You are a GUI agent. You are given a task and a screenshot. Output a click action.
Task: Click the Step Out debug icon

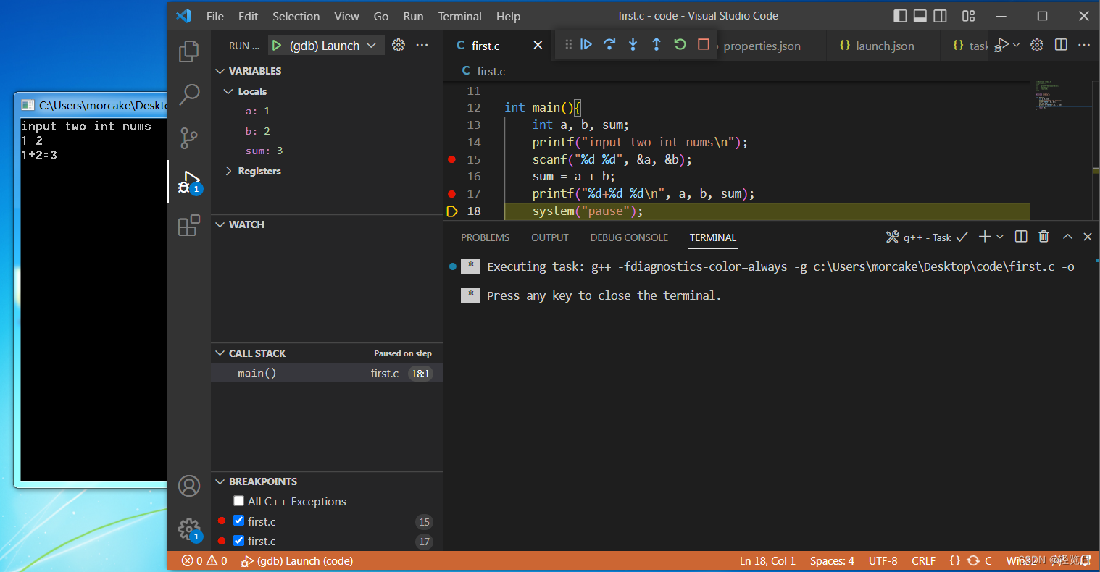(656, 44)
